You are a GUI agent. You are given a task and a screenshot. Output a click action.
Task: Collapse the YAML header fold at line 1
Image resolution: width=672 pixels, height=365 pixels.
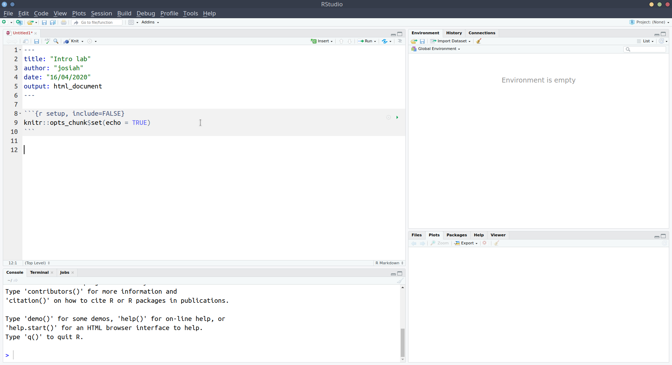20,50
